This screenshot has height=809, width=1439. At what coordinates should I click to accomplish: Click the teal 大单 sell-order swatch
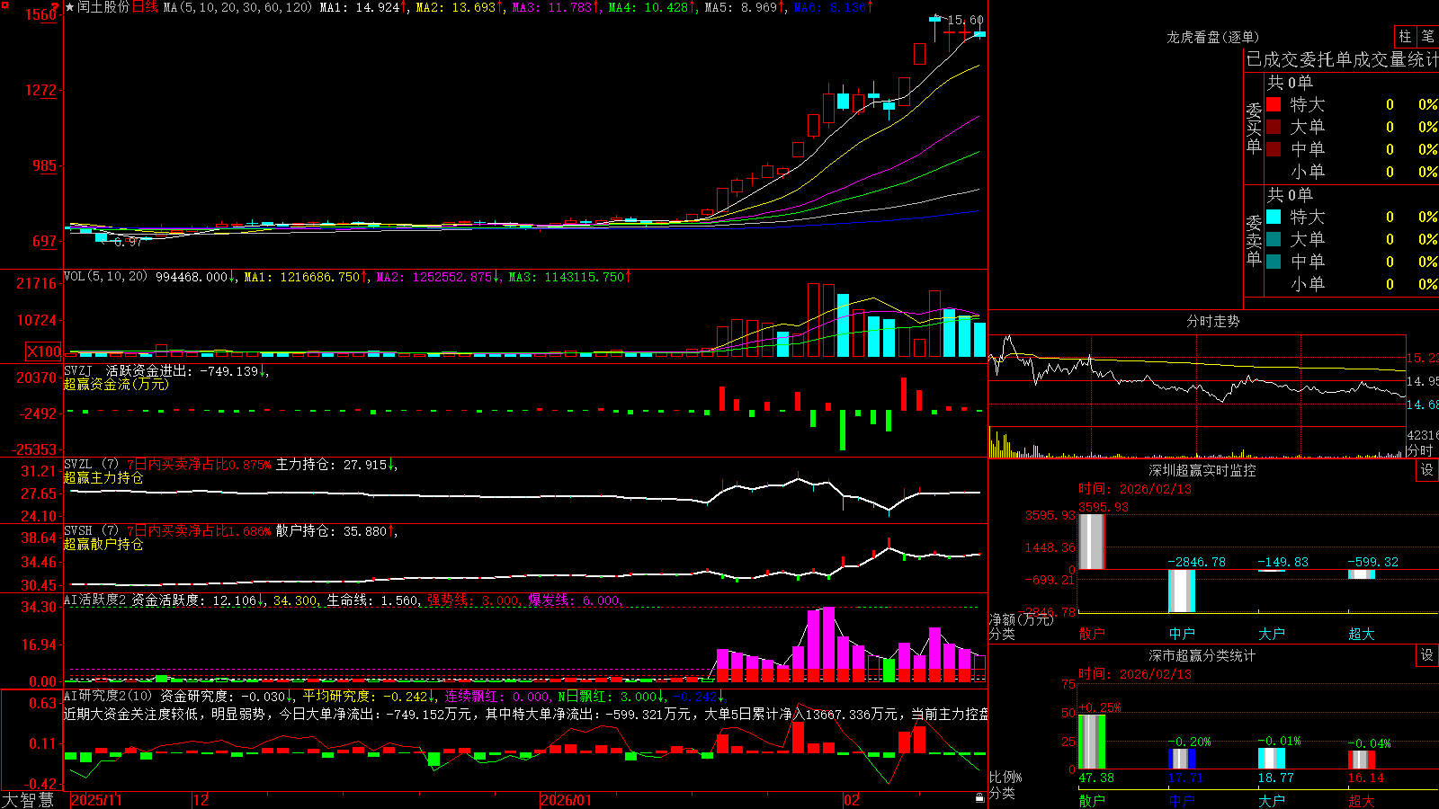1274,239
